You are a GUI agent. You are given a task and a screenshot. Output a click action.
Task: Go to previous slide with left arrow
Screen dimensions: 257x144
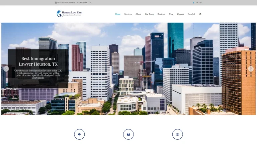[x=6, y=69]
